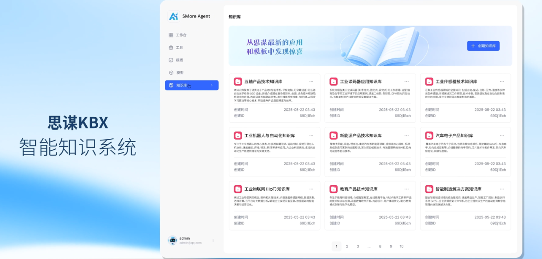Image resolution: width=542 pixels, height=259 pixels.
Task: Open the 新能源产品技术知识库 card title
Action: click(x=360, y=136)
